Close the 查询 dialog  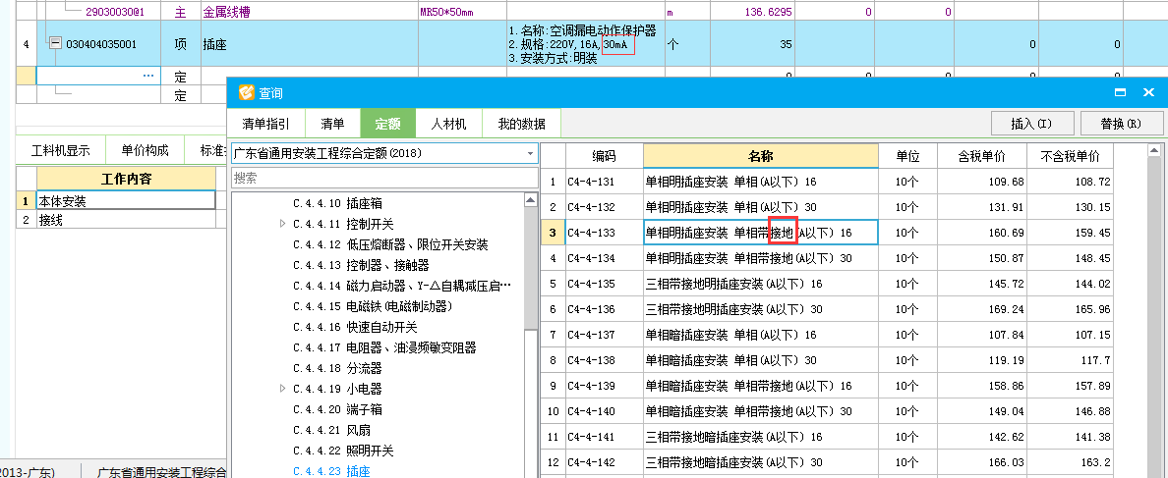click(x=1148, y=93)
